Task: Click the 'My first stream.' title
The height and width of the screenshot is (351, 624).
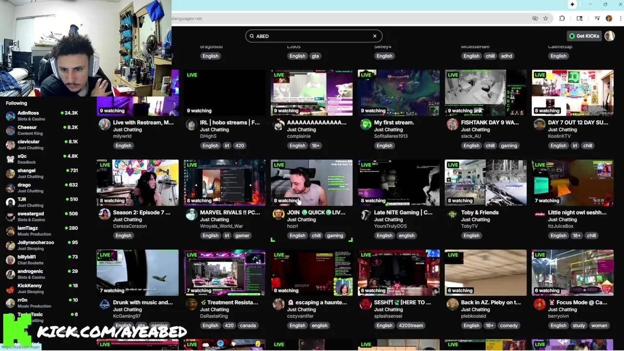Action: tap(393, 123)
